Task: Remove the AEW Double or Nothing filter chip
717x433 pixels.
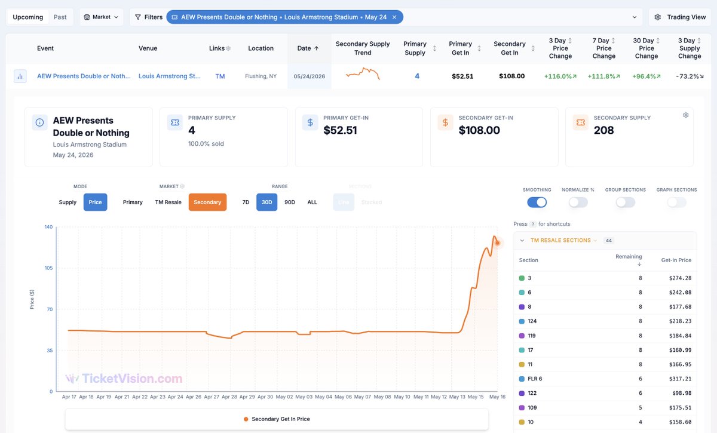Action: tap(394, 17)
